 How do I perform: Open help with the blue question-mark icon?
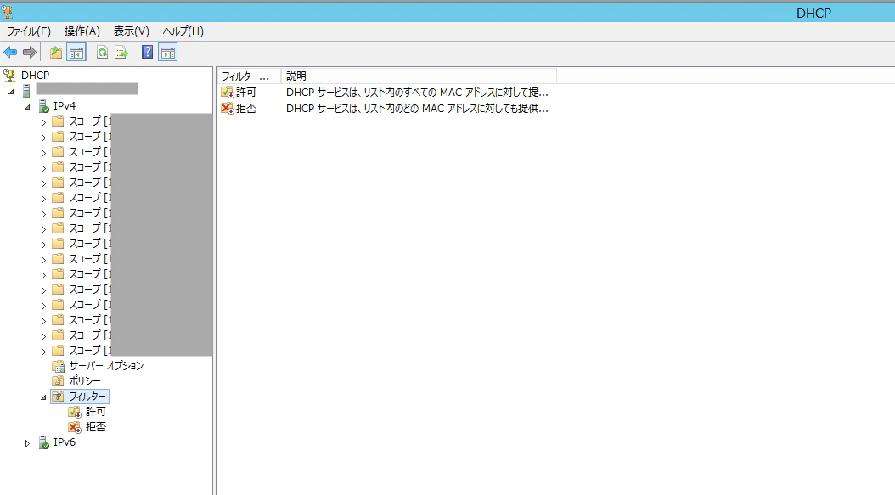click(x=147, y=53)
